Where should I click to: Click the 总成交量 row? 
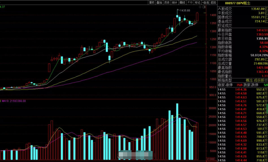tap(243, 64)
